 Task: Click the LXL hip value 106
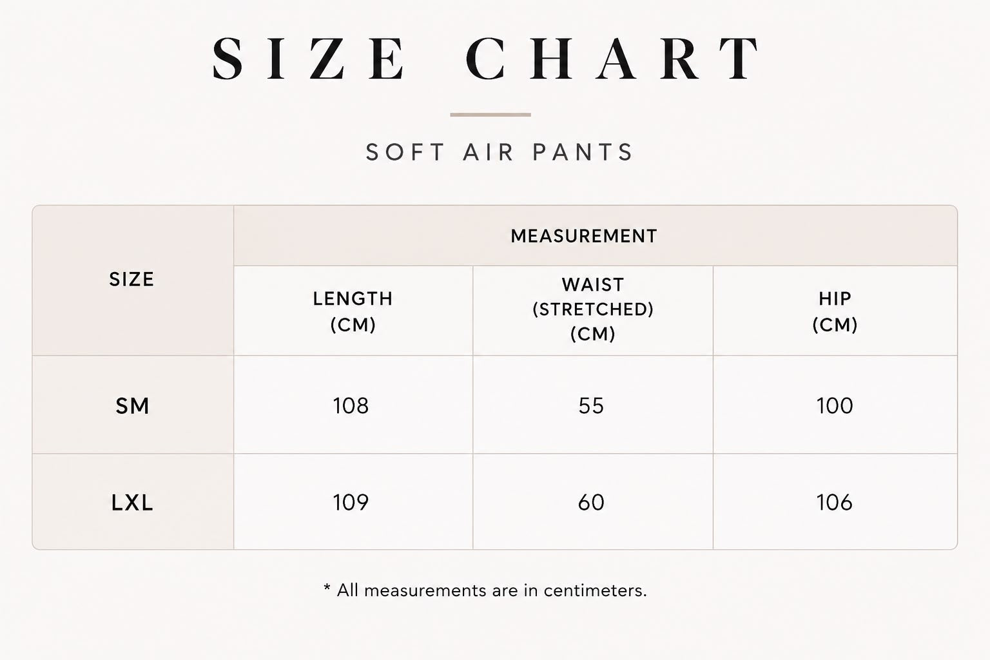click(x=835, y=502)
